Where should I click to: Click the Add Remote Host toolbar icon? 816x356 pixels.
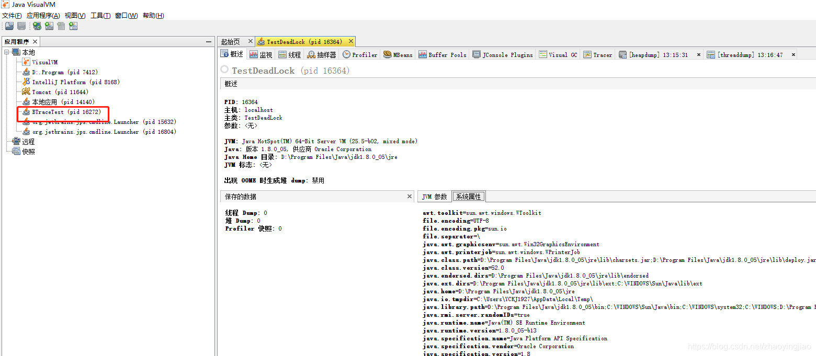click(37, 26)
